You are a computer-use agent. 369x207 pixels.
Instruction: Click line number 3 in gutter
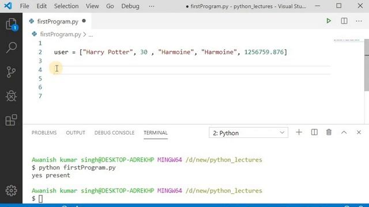[40, 61]
